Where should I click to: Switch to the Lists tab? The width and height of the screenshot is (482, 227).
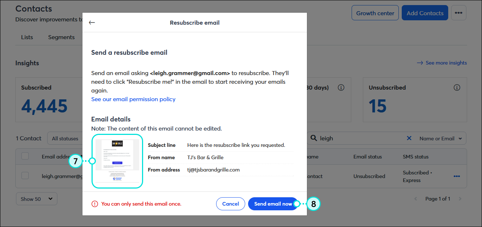click(27, 37)
